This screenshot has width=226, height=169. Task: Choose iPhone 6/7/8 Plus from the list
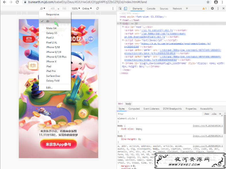[x=55, y=57]
